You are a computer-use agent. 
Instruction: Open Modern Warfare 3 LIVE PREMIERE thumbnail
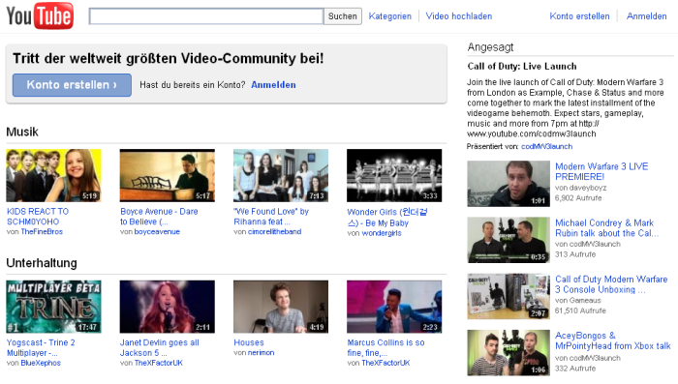508,184
